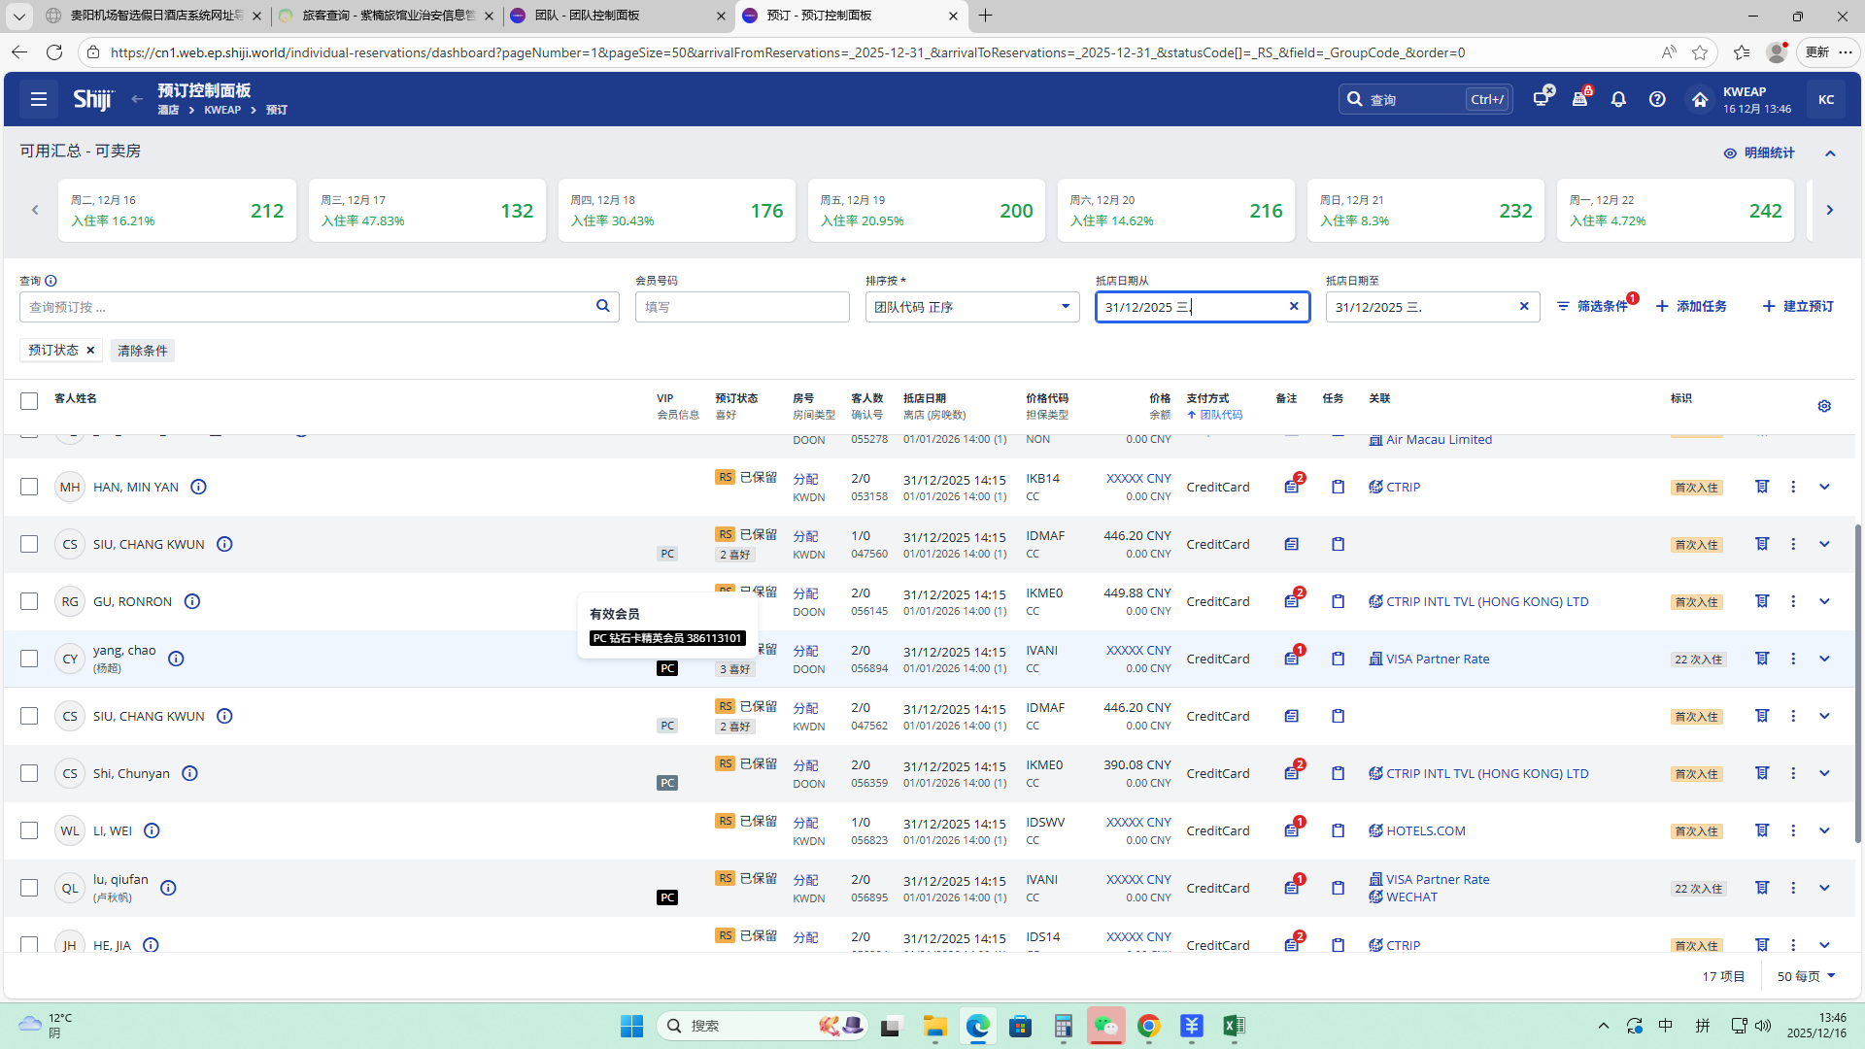This screenshot has height=1049, width=1865.
Task: Open the hamburger navigation menu
Action: pyautogui.click(x=39, y=99)
